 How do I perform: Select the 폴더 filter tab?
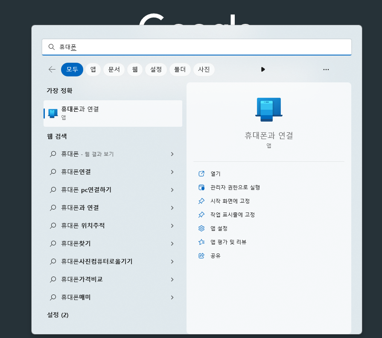coord(180,70)
